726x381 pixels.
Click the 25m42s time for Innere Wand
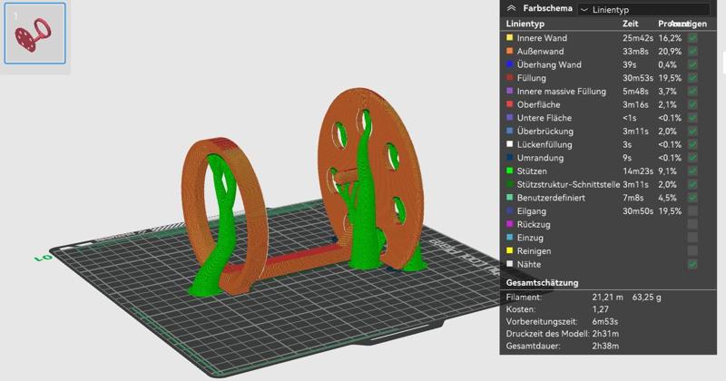pos(638,38)
